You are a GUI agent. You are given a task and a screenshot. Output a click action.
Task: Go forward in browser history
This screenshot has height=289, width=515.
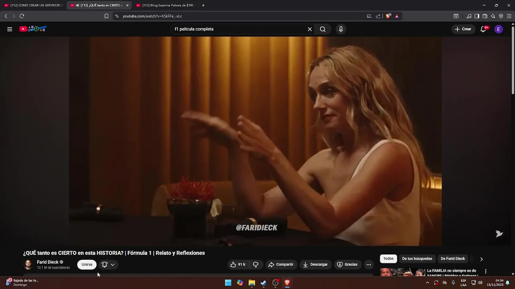click(14, 16)
